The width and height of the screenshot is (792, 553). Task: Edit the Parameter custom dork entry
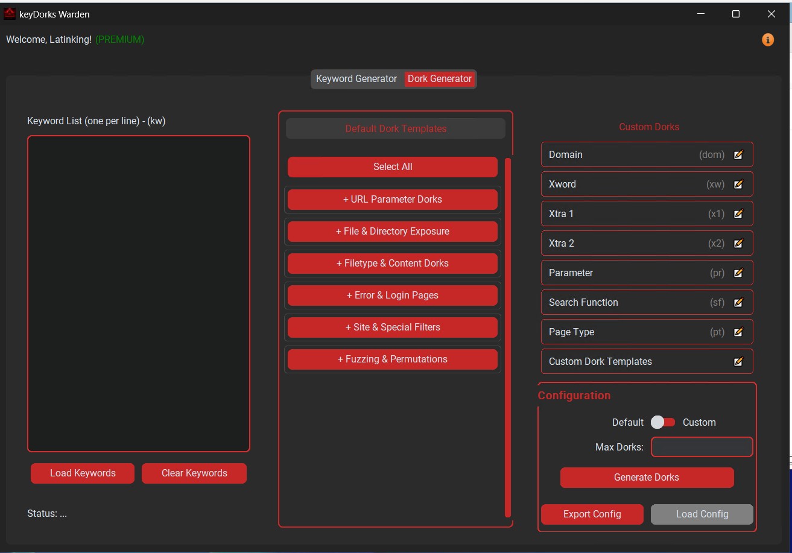738,273
